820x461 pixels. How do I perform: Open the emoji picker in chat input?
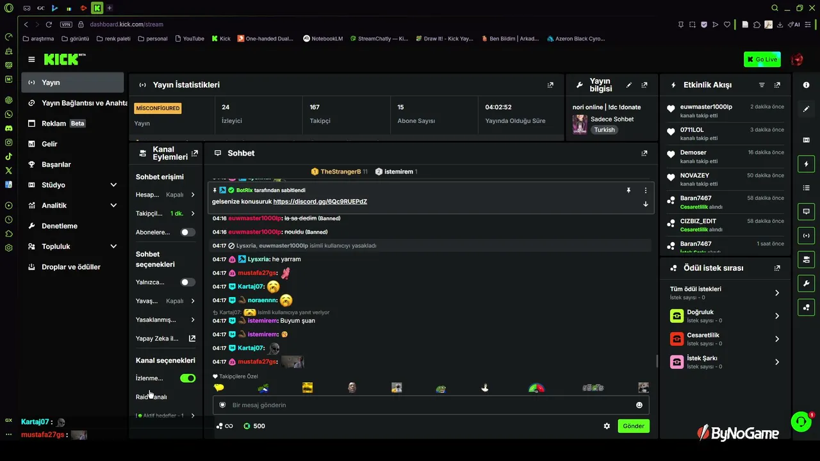tap(639, 405)
